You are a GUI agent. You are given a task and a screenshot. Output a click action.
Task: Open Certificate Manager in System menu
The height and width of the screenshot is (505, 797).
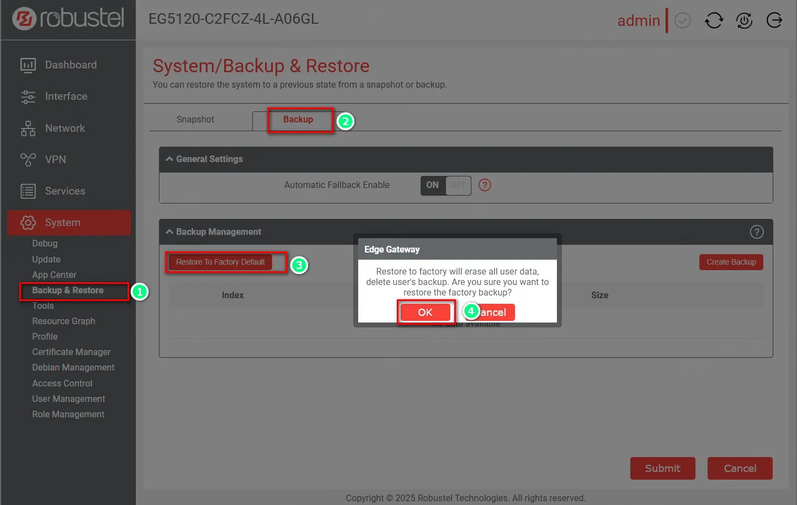pos(71,352)
